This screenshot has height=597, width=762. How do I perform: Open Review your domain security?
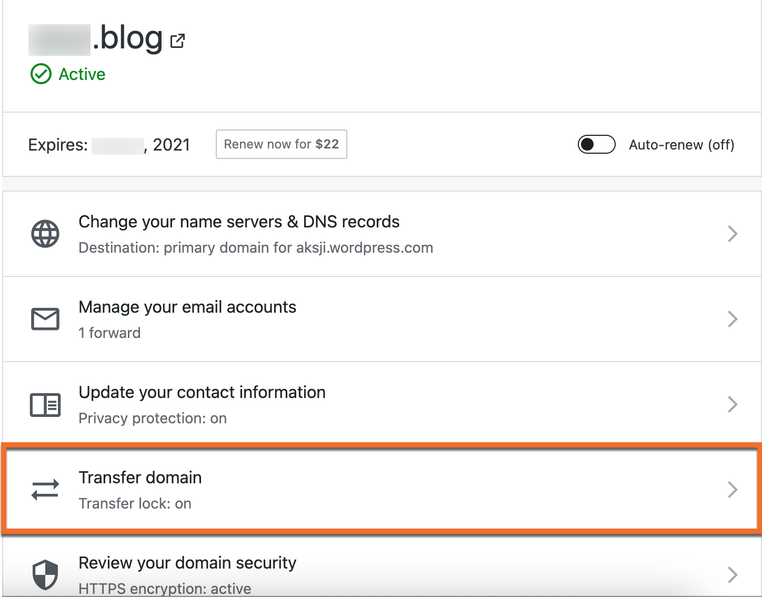point(187,562)
